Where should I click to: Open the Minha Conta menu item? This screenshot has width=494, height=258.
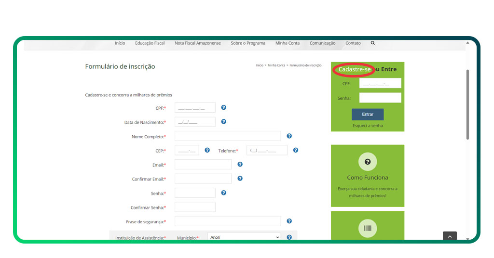pyautogui.click(x=288, y=43)
